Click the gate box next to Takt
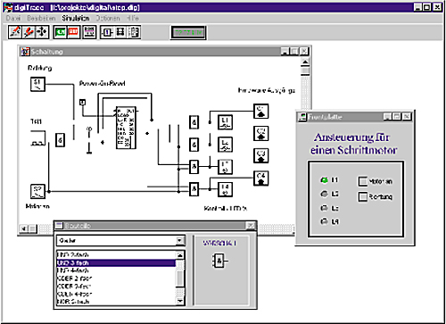This screenshot has height=324, width=446. 61,140
